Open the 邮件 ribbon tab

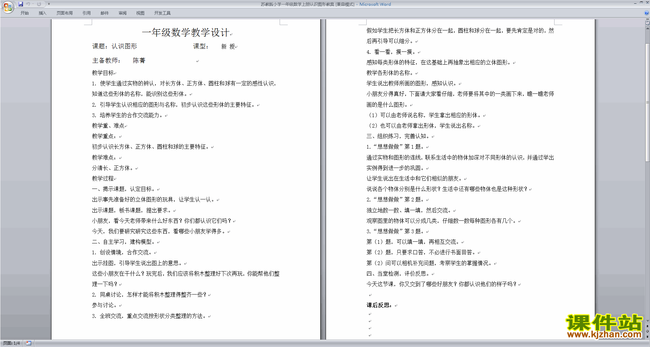[x=105, y=13]
